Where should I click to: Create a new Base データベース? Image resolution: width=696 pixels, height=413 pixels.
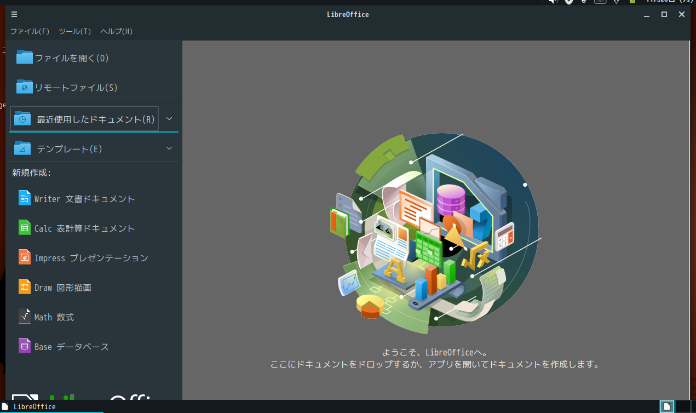click(94, 346)
